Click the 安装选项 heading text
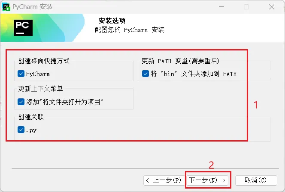 coord(112,21)
